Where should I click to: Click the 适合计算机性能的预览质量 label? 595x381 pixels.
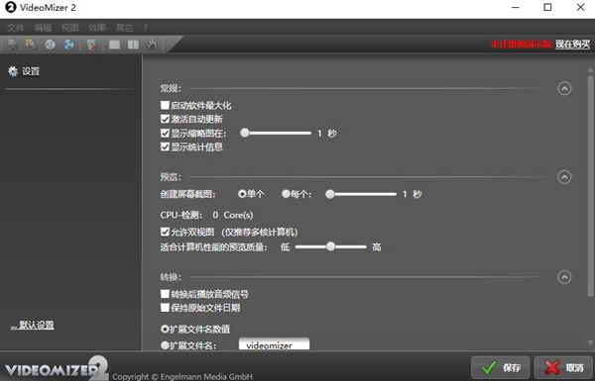[x=213, y=247]
